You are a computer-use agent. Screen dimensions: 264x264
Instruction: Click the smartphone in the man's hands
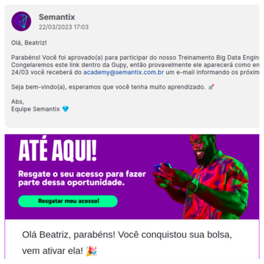[162, 168]
